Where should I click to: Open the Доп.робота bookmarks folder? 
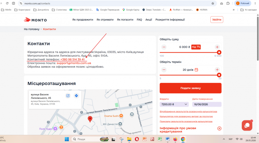(x=41, y=10)
